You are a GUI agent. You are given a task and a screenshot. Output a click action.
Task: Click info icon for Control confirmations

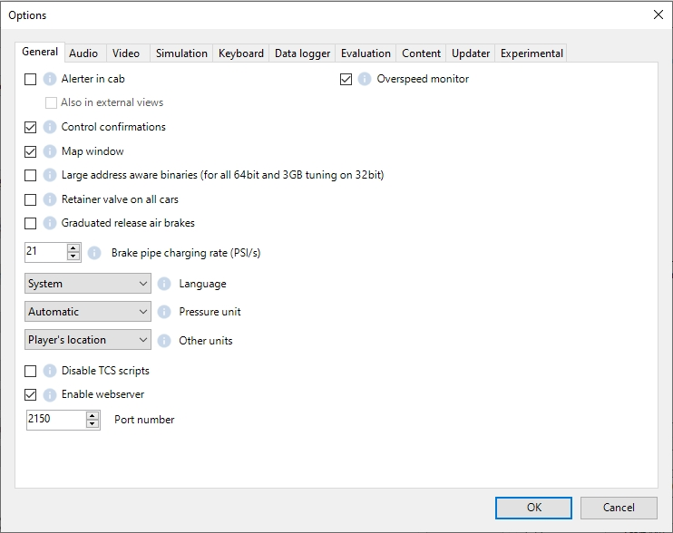50,127
